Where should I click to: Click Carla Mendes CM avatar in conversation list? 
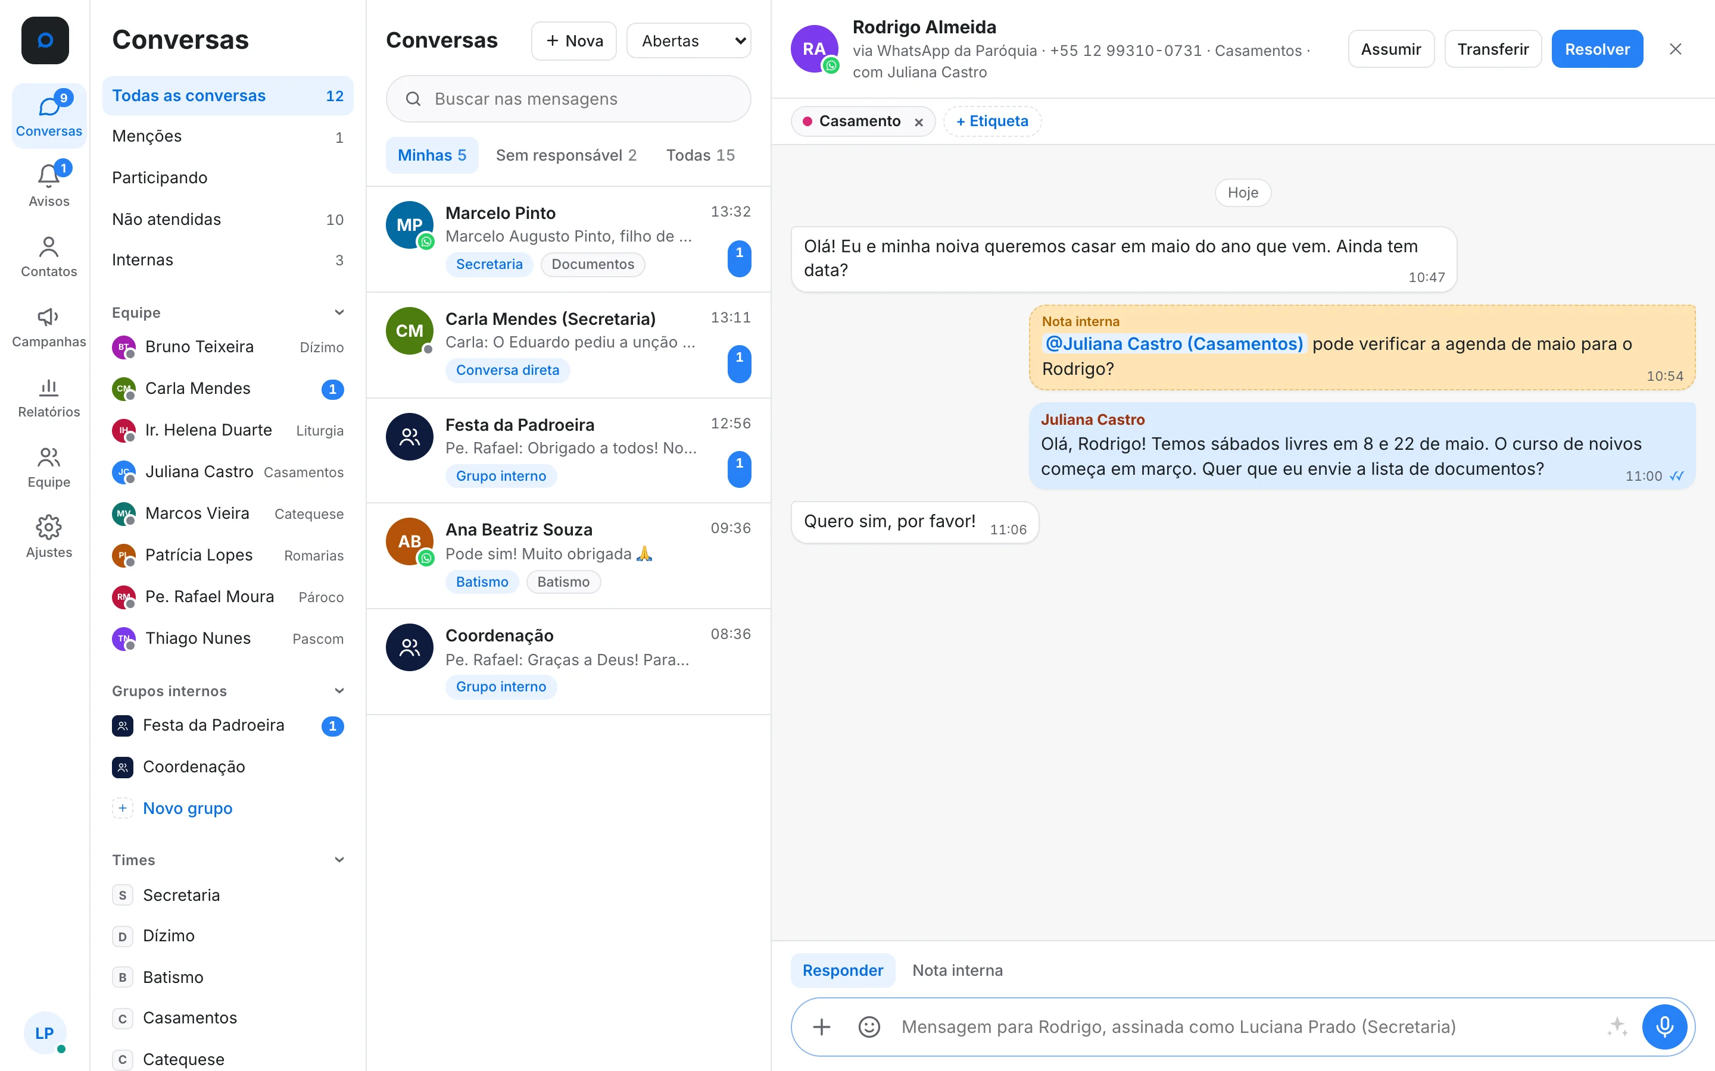coord(410,331)
